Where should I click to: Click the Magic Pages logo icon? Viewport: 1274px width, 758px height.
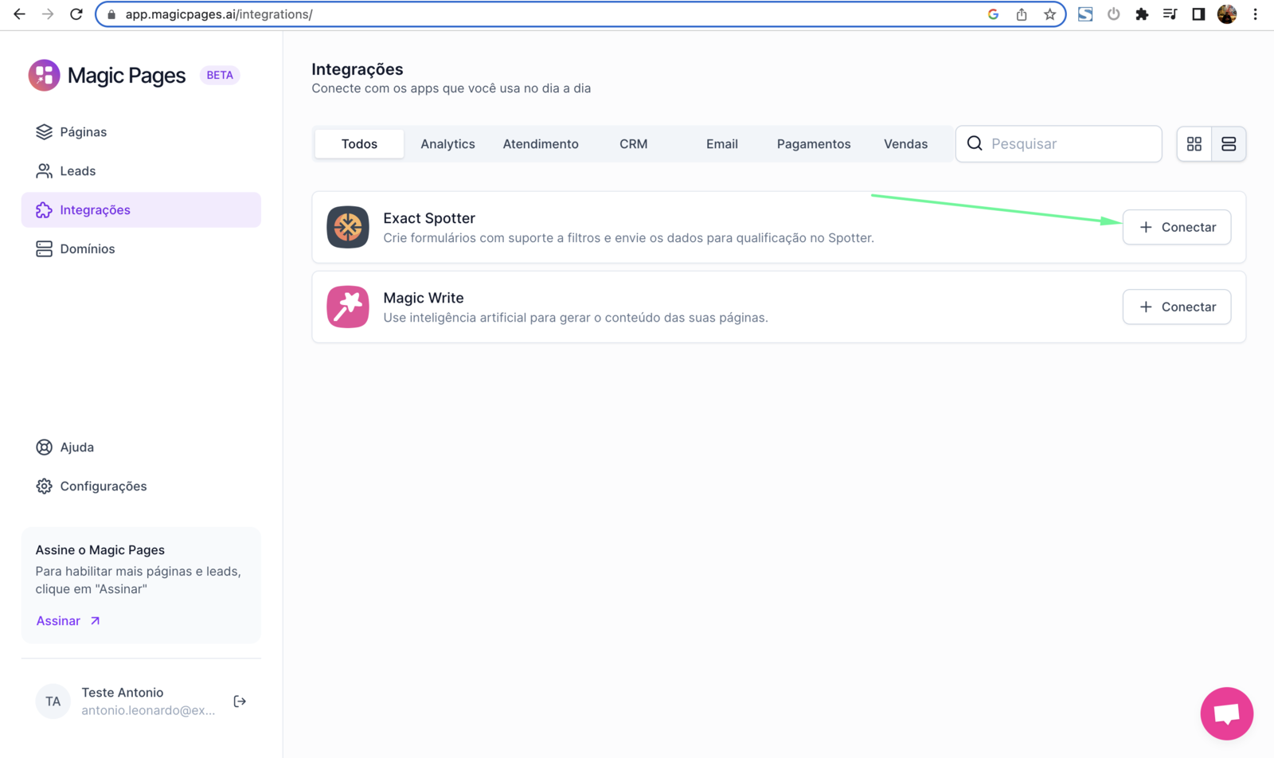tap(44, 75)
